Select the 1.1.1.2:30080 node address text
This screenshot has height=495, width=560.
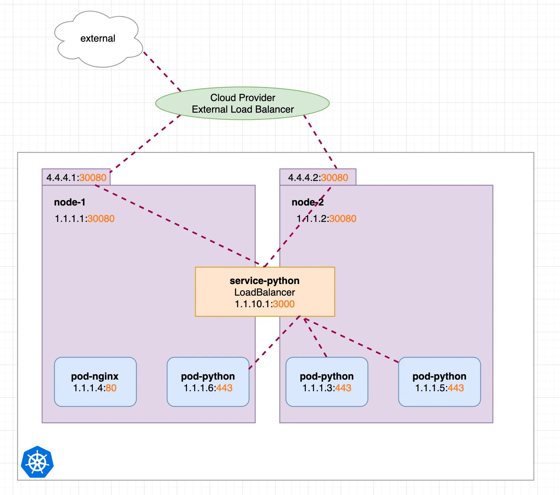click(326, 218)
